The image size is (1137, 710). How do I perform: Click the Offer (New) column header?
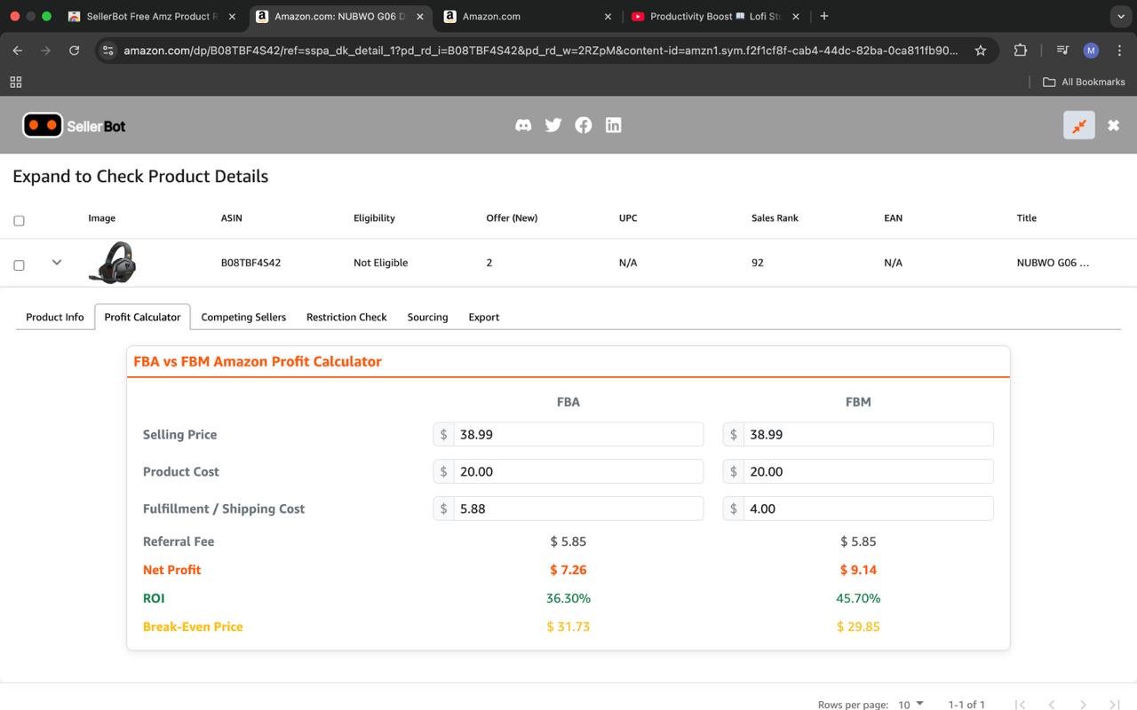(512, 217)
